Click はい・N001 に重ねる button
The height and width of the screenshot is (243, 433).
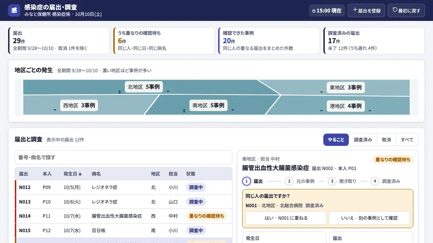pyautogui.click(x=286, y=218)
